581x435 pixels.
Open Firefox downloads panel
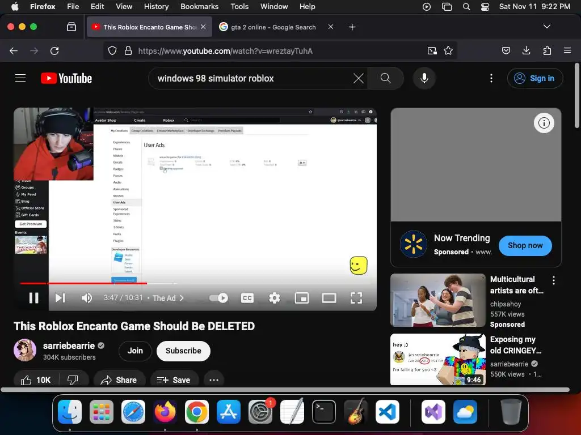coord(526,50)
